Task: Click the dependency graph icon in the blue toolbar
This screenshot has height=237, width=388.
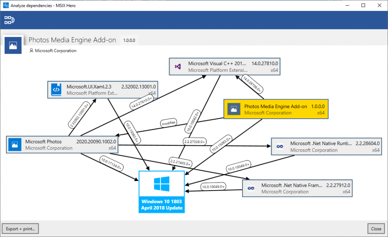Action: [9, 20]
